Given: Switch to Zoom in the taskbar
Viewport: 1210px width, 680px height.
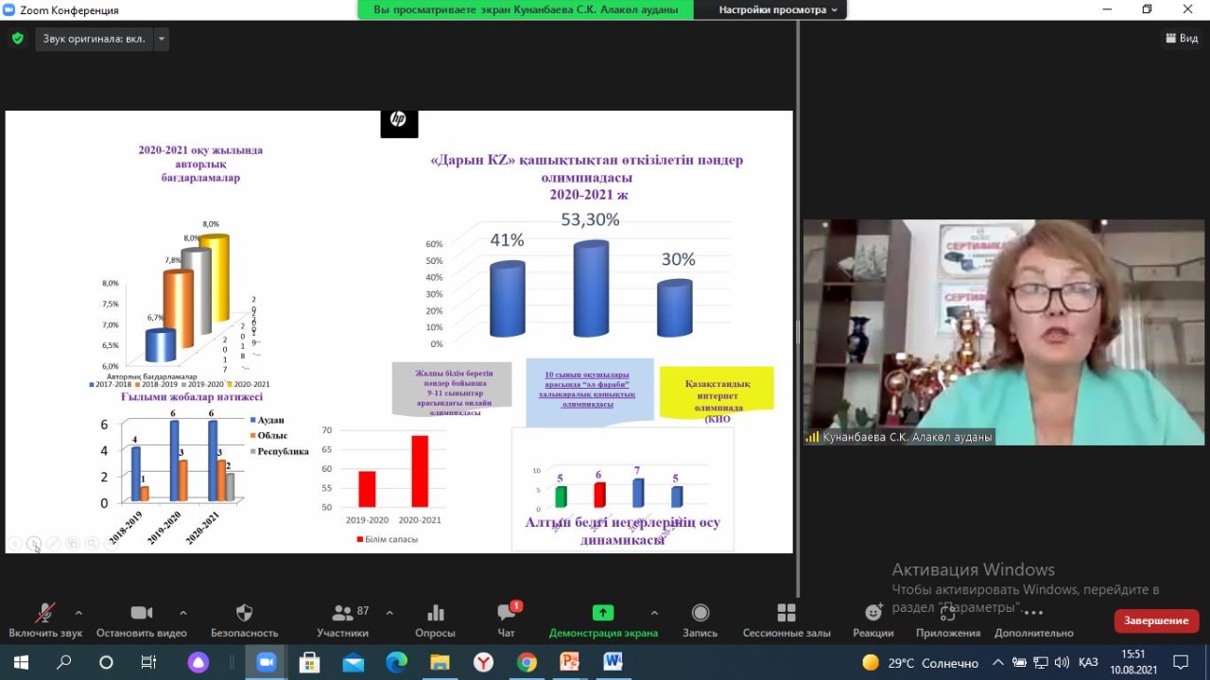Looking at the screenshot, I should pyautogui.click(x=266, y=662).
